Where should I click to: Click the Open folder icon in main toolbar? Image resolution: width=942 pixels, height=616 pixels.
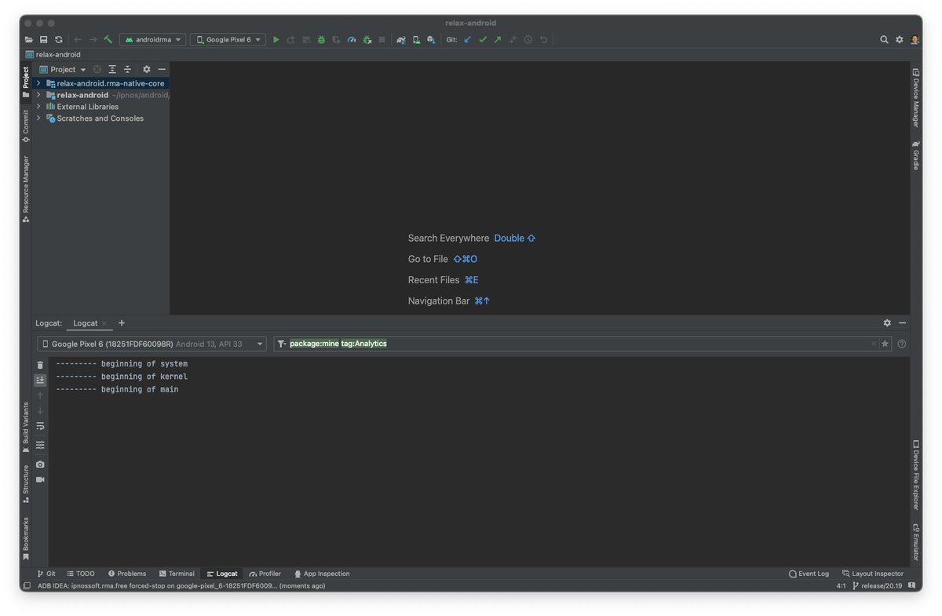[x=29, y=39]
